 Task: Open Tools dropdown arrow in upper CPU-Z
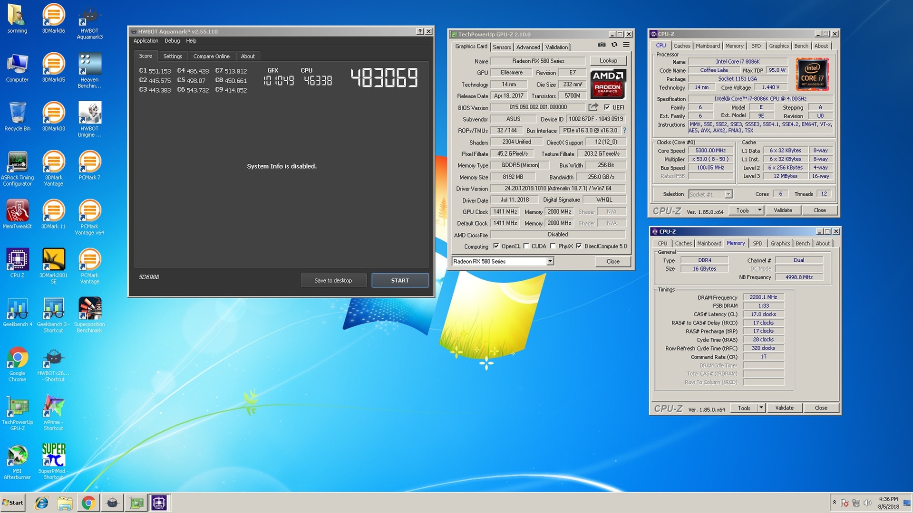(759, 210)
